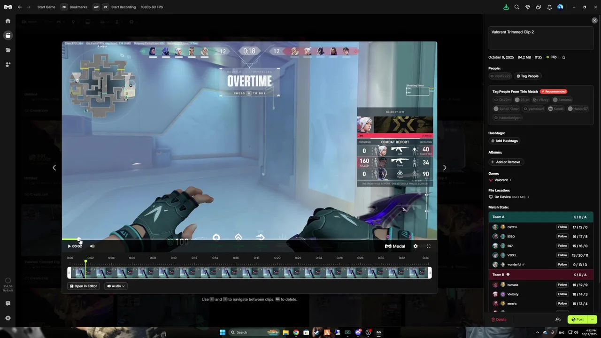Follow player hamada
The height and width of the screenshot is (338, 601).
click(562, 285)
